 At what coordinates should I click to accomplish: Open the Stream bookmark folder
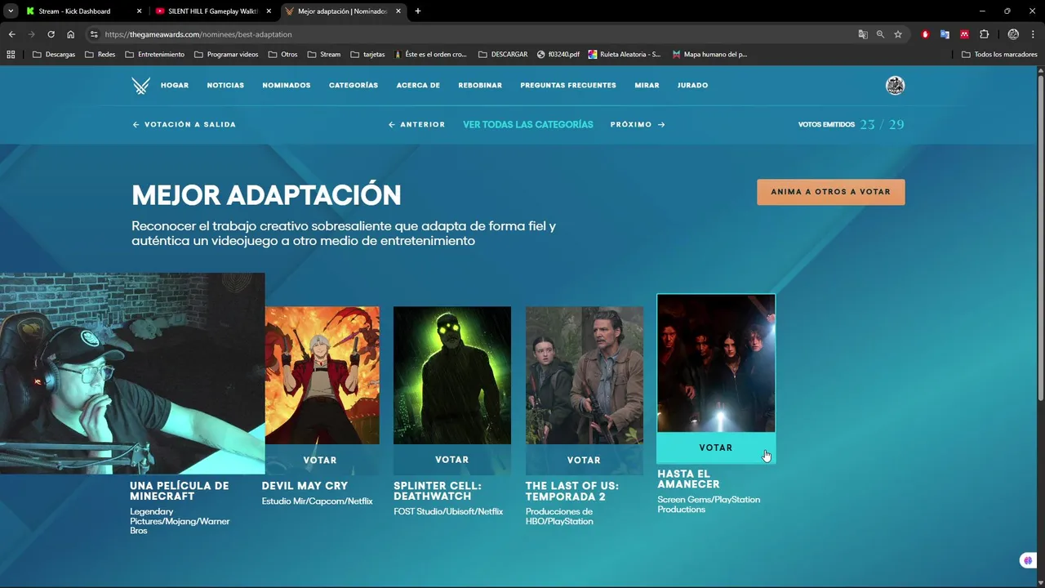pyautogui.click(x=324, y=55)
